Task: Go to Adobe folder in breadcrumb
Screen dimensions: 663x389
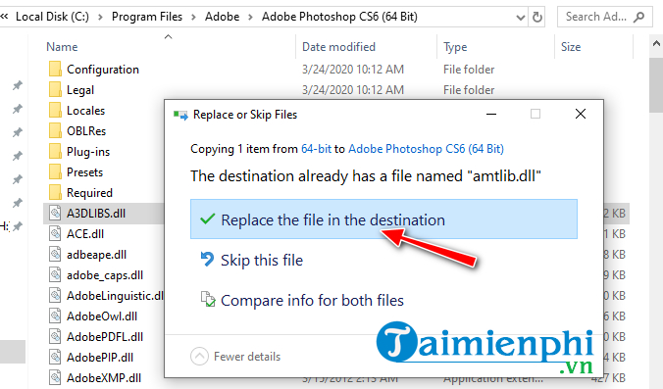Action: pyautogui.click(x=222, y=17)
